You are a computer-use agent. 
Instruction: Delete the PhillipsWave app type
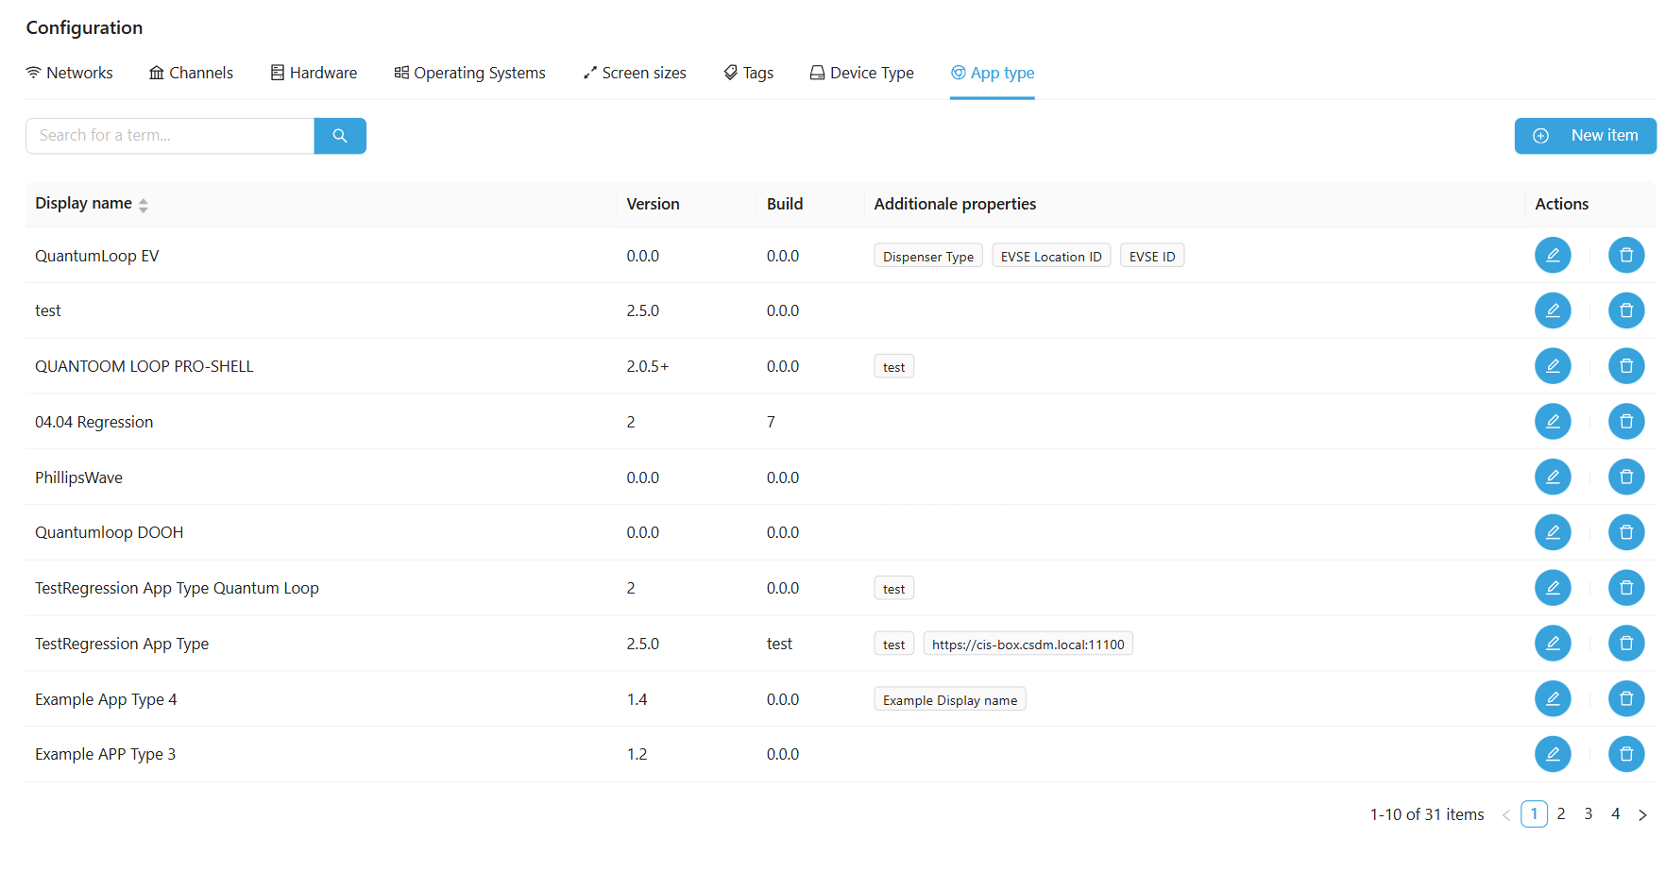point(1625,477)
